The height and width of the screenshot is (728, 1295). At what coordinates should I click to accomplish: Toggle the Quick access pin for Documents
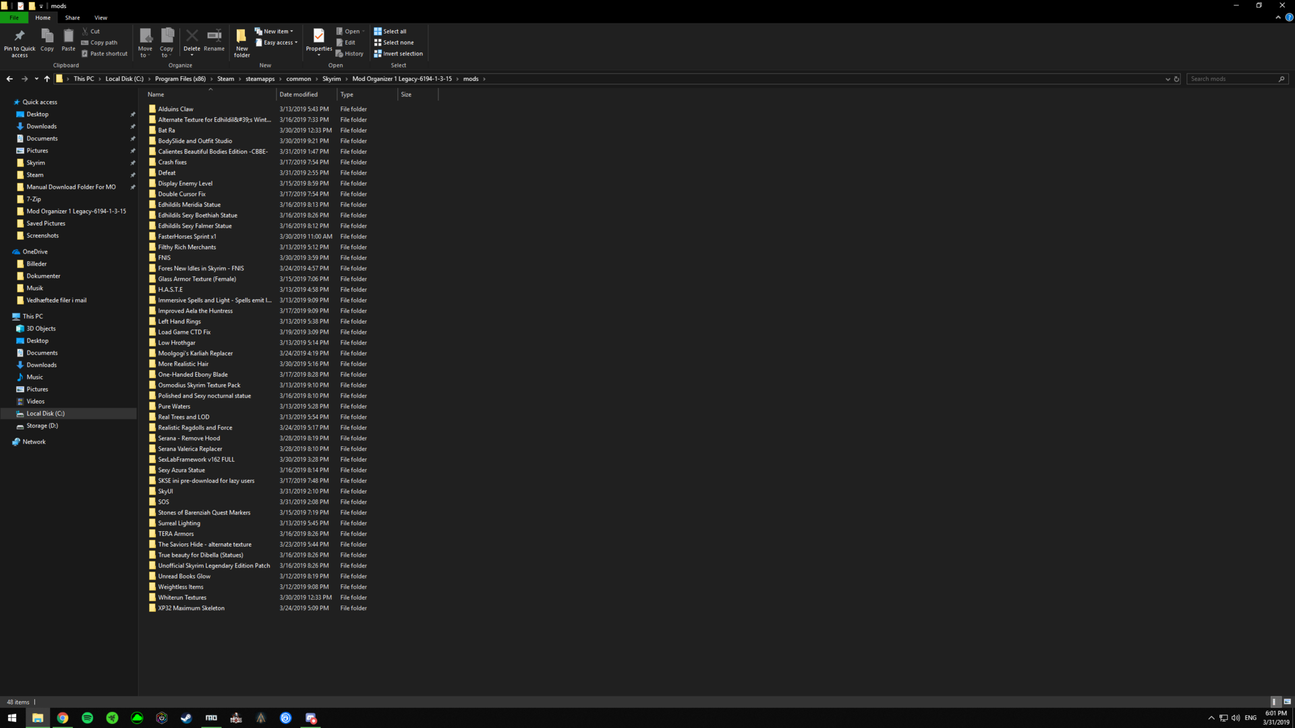(132, 139)
